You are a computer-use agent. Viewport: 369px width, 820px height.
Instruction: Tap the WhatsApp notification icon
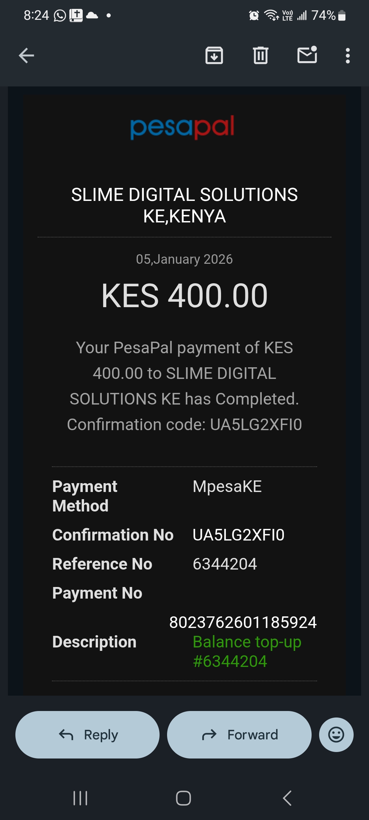click(60, 16)
